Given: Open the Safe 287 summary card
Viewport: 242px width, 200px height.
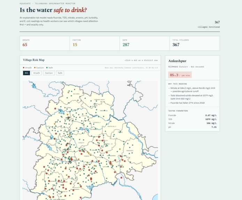Looking at the screenshot, I should (145, 43).
